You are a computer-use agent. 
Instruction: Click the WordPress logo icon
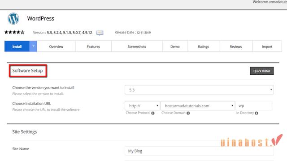pyautogui.click(x=13, y=18)
